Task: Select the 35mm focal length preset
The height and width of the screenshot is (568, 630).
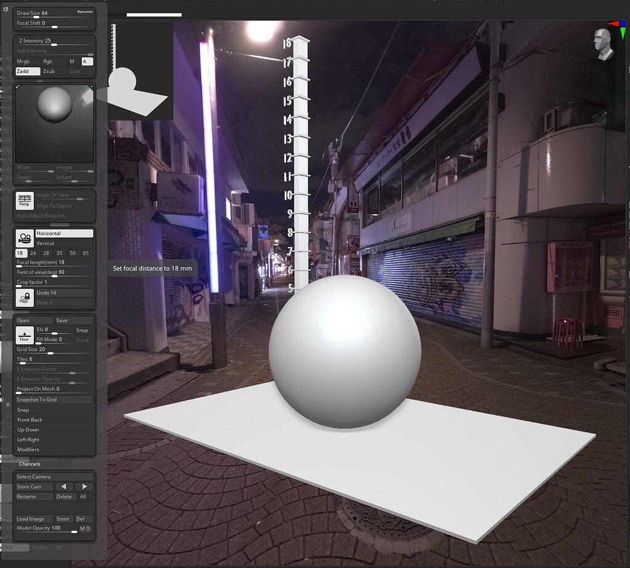Action: [60, 253]
